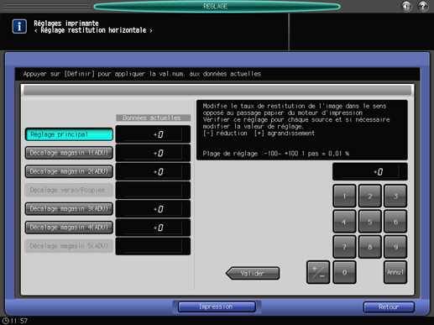Click the sound accessibility icon at top
The height and width of the screenshot is (325, 434).
406,6
